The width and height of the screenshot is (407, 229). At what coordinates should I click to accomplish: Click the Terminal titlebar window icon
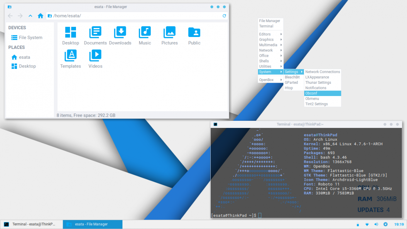tap(215, 125)
